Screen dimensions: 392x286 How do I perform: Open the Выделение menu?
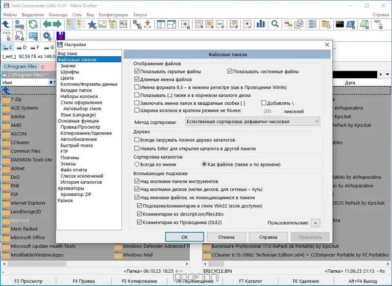pyautogui.click(x=33, y=15)
